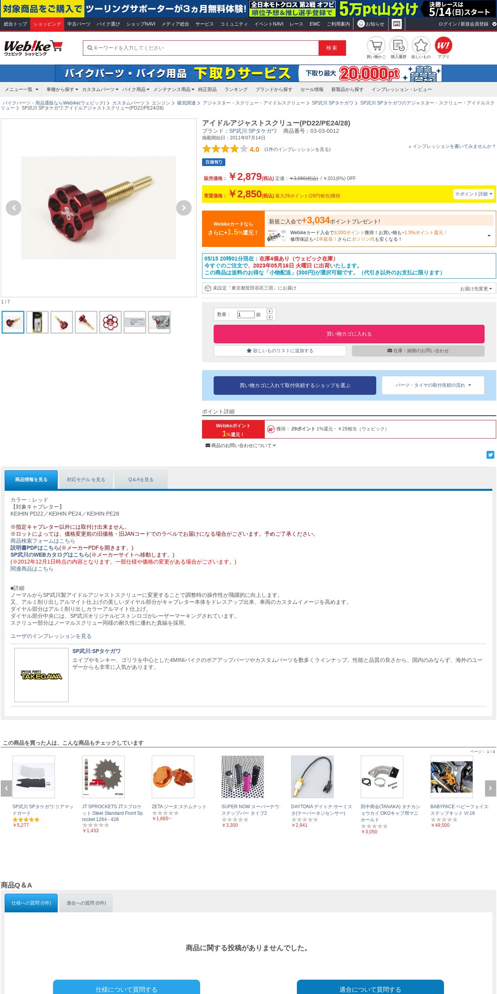Increase quantity with up arrow
The width and height of the screenshot is (497, 994).
click(x=269, y=311)
